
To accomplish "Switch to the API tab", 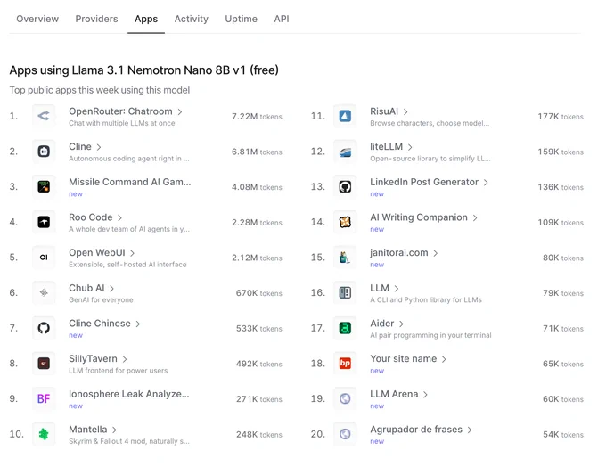I will pyautogui.click(x=282, y=19).
